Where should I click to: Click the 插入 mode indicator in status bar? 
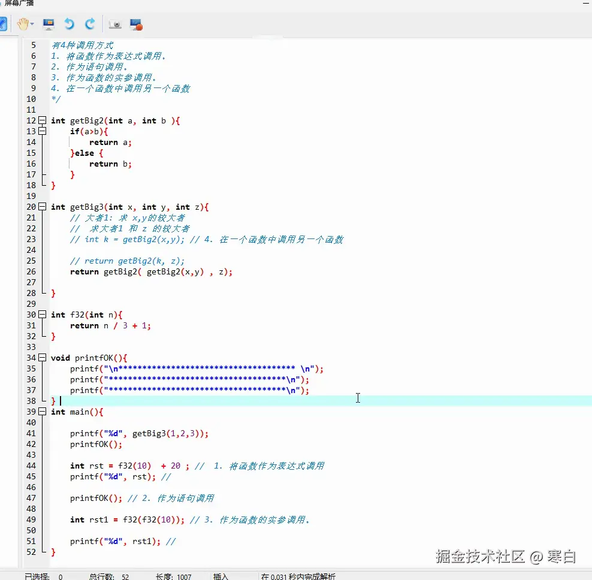pos(221,576)
